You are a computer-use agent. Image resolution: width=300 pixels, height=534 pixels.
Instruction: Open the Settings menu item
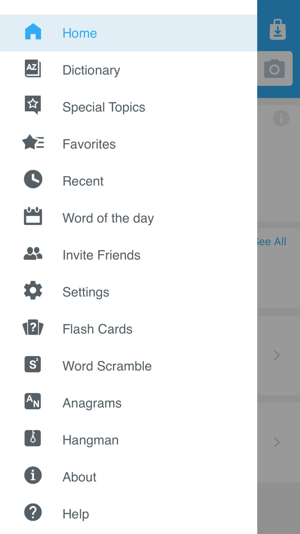pos(86,292)
